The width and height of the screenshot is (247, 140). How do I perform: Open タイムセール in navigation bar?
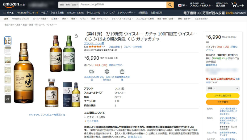(94, 13)
